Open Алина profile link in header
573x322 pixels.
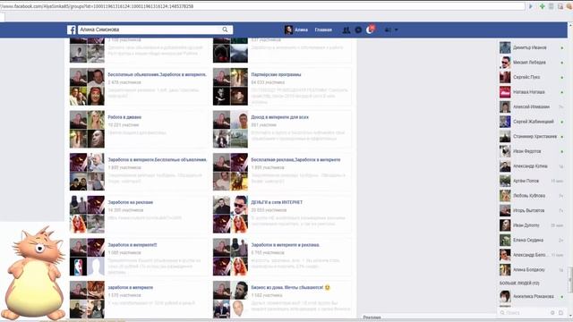click(302, 30)
